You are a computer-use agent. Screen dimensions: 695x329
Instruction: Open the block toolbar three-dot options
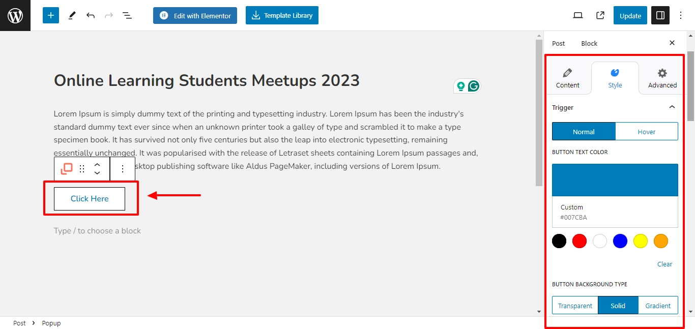coord(122,169)
